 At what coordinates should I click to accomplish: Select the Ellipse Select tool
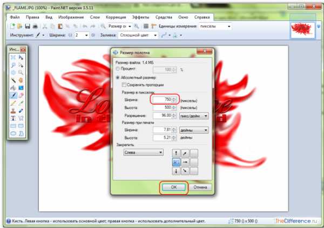[x=13, y=72]
